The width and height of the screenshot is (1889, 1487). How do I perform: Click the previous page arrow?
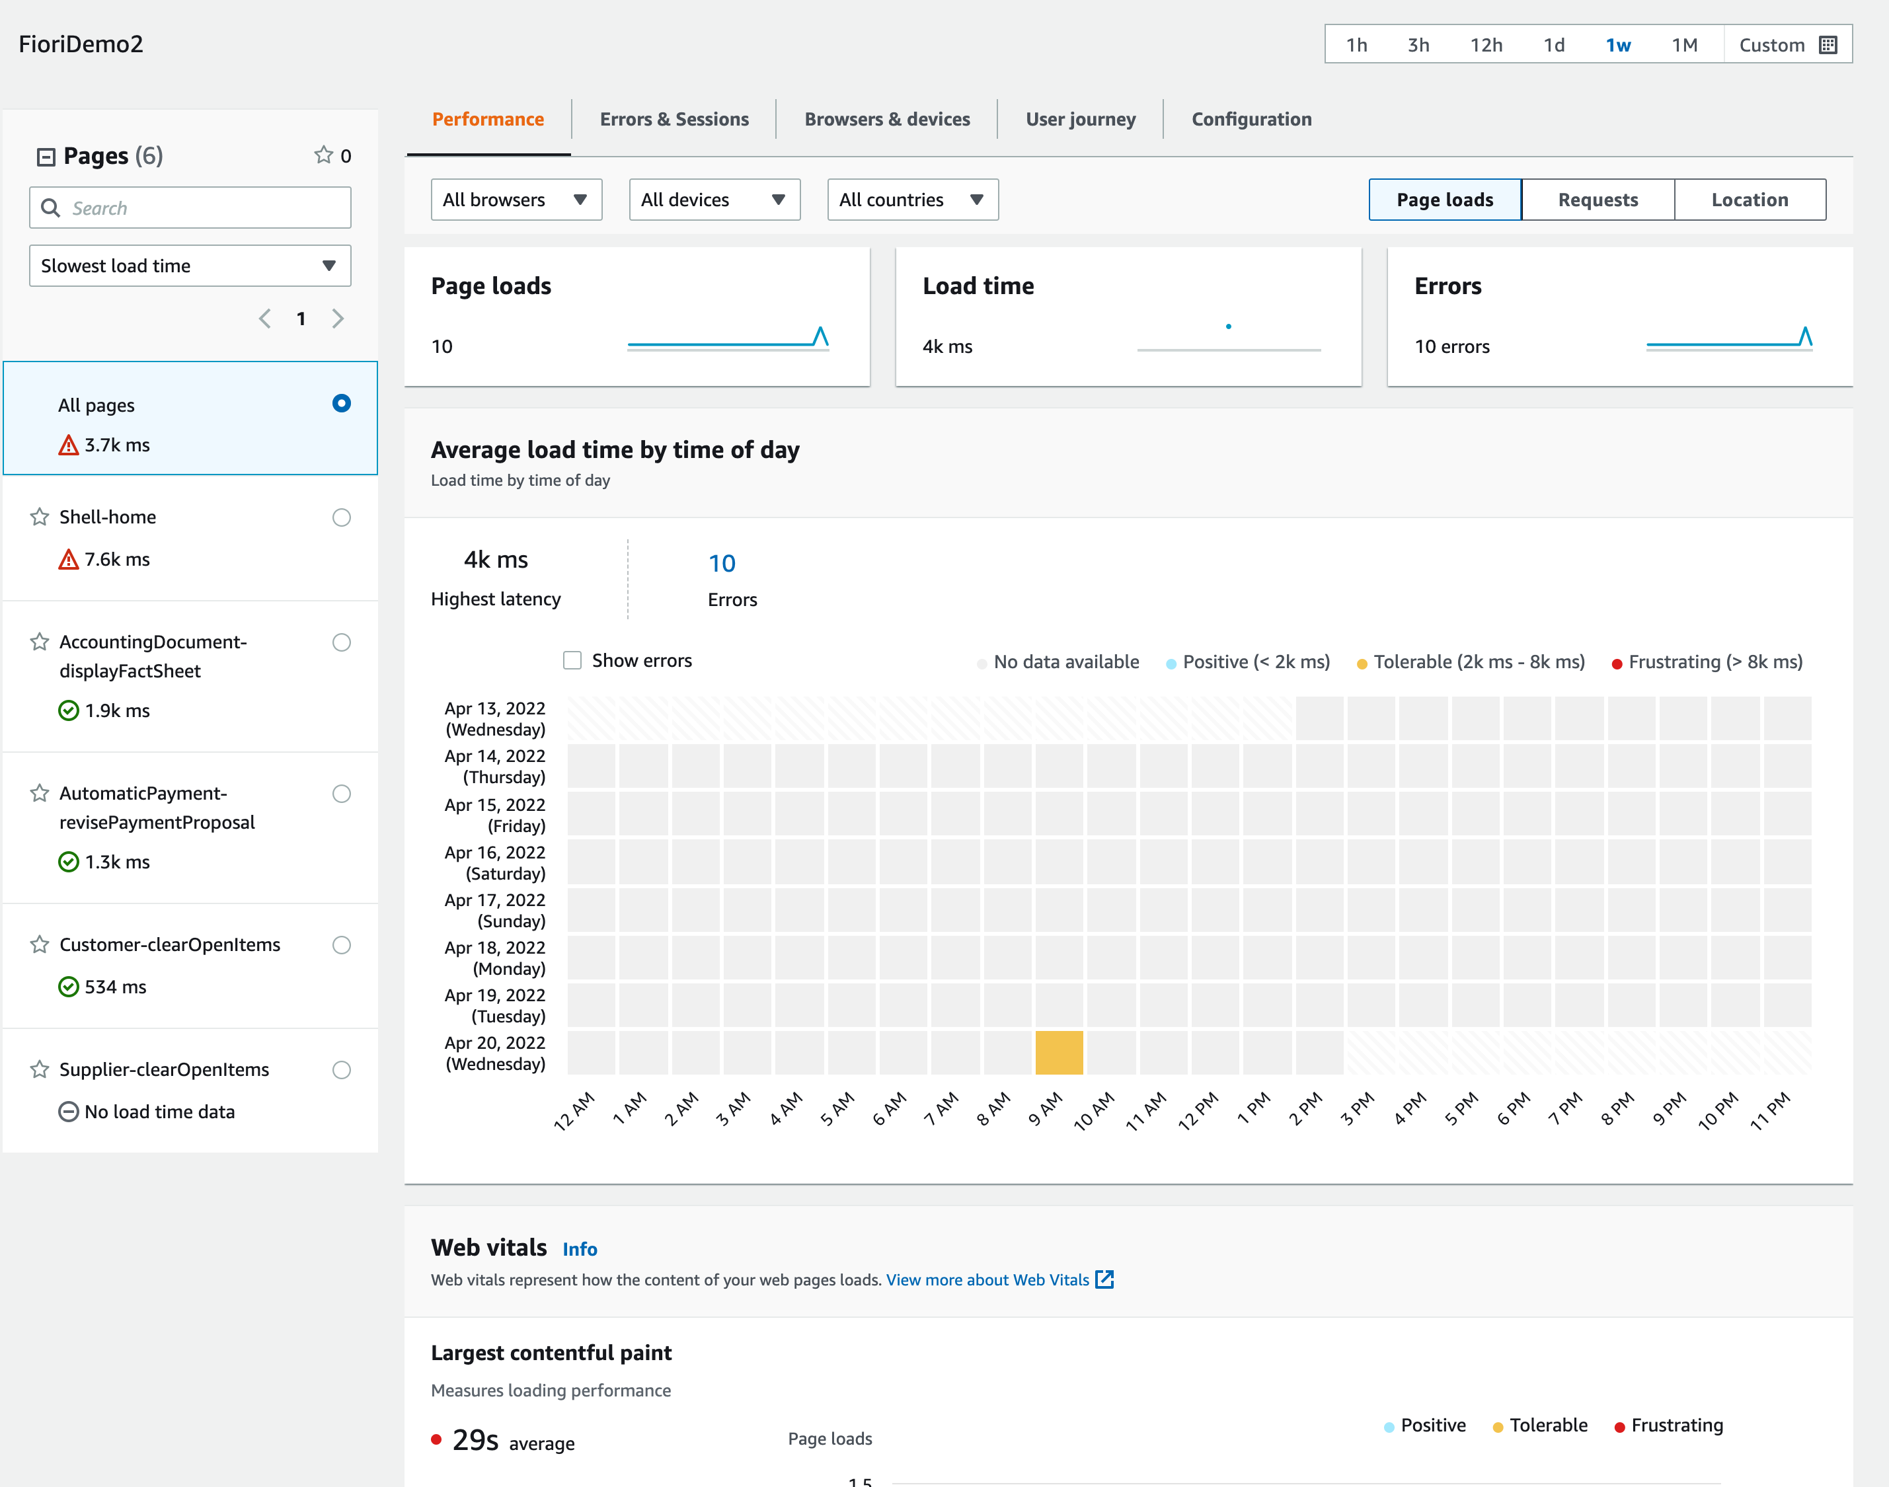264,319
